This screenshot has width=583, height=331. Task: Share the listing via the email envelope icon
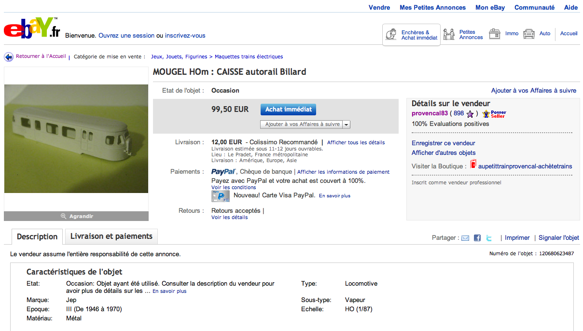pyautogui.click(x=465, y=238)
